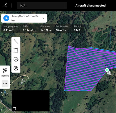Go back using the top-left arrow
The image size is (116, 113).
[x=6, y=5]
